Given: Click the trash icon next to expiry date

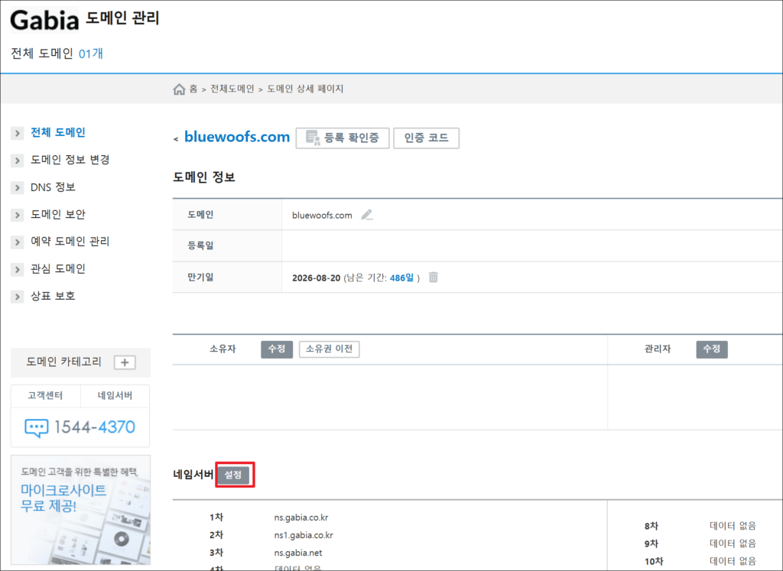Looking at the screenshot, I should [x=434, y=277].
